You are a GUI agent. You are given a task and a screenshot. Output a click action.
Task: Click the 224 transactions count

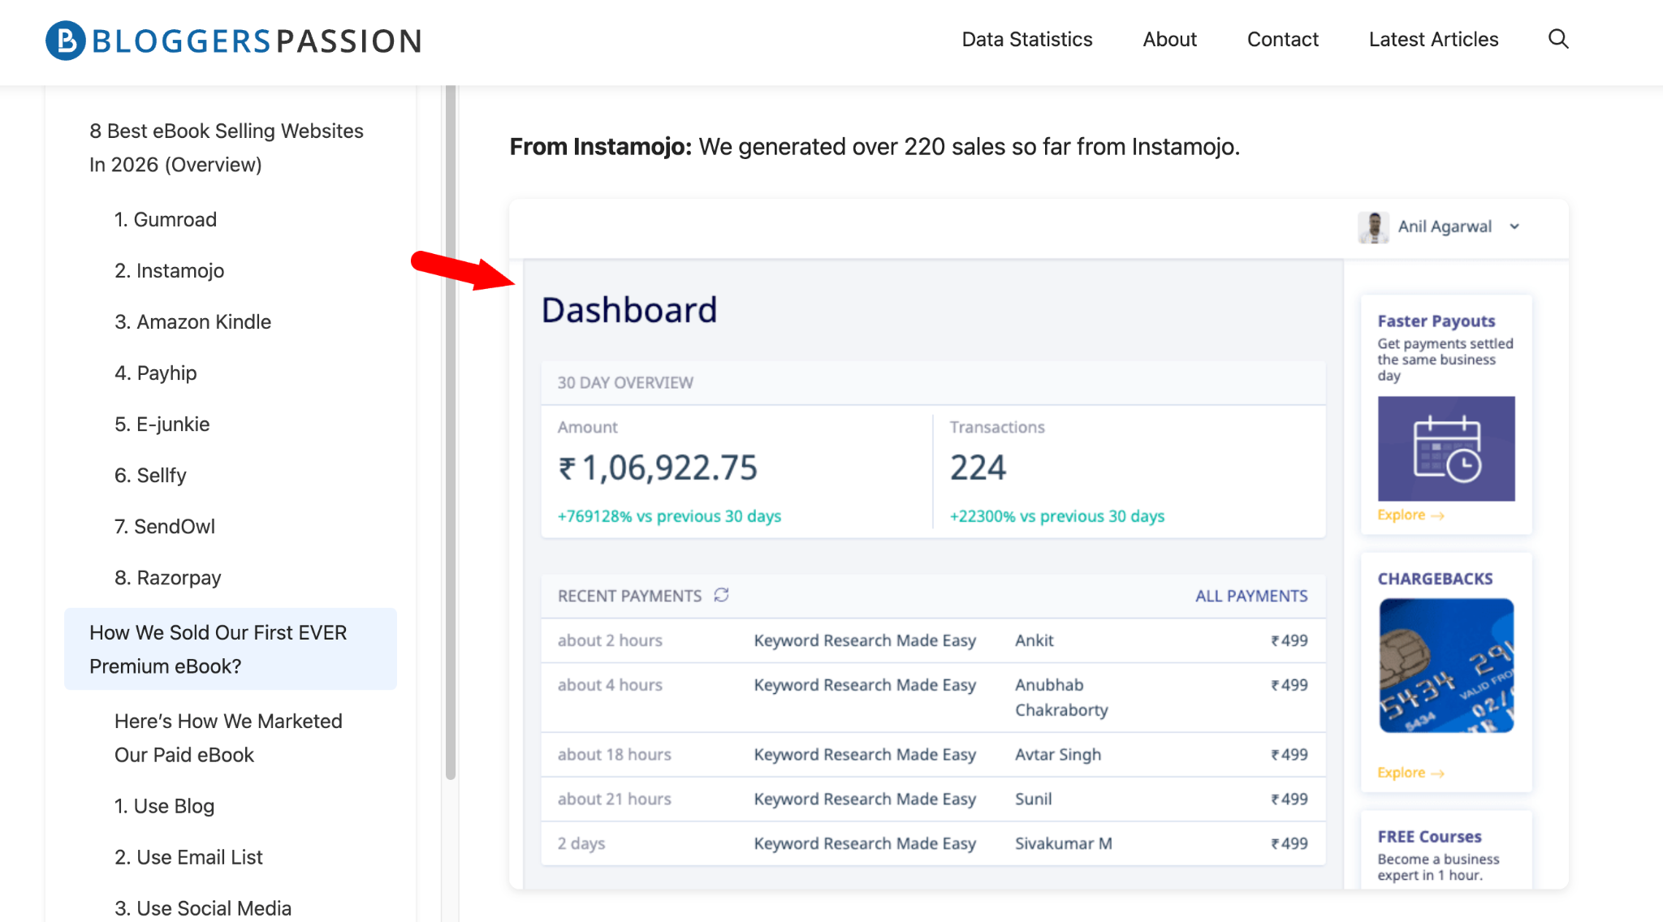(978, 467)
